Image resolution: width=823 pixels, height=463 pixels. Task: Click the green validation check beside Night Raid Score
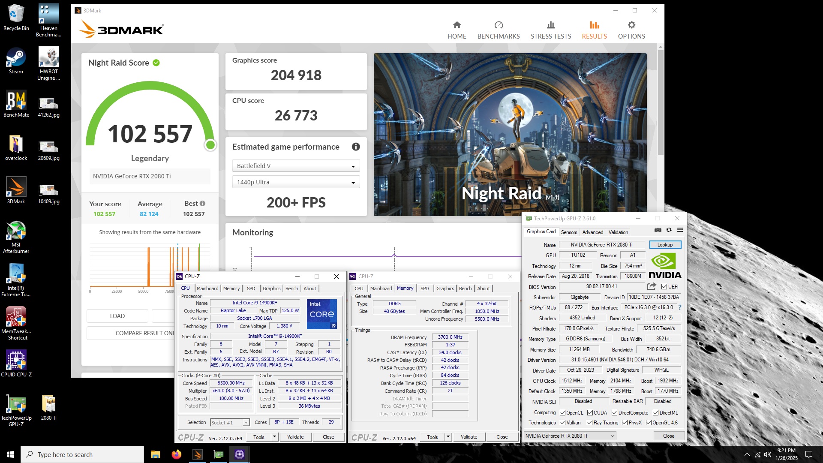click(x=156, y=63)
